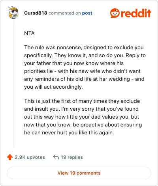Click the View 19 comments button

tap(79, 173)
